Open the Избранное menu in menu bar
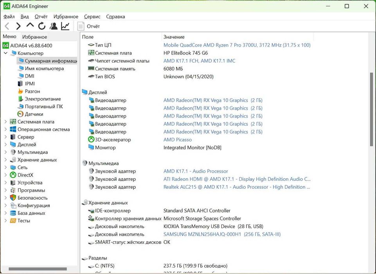 [x=66, y=16]
